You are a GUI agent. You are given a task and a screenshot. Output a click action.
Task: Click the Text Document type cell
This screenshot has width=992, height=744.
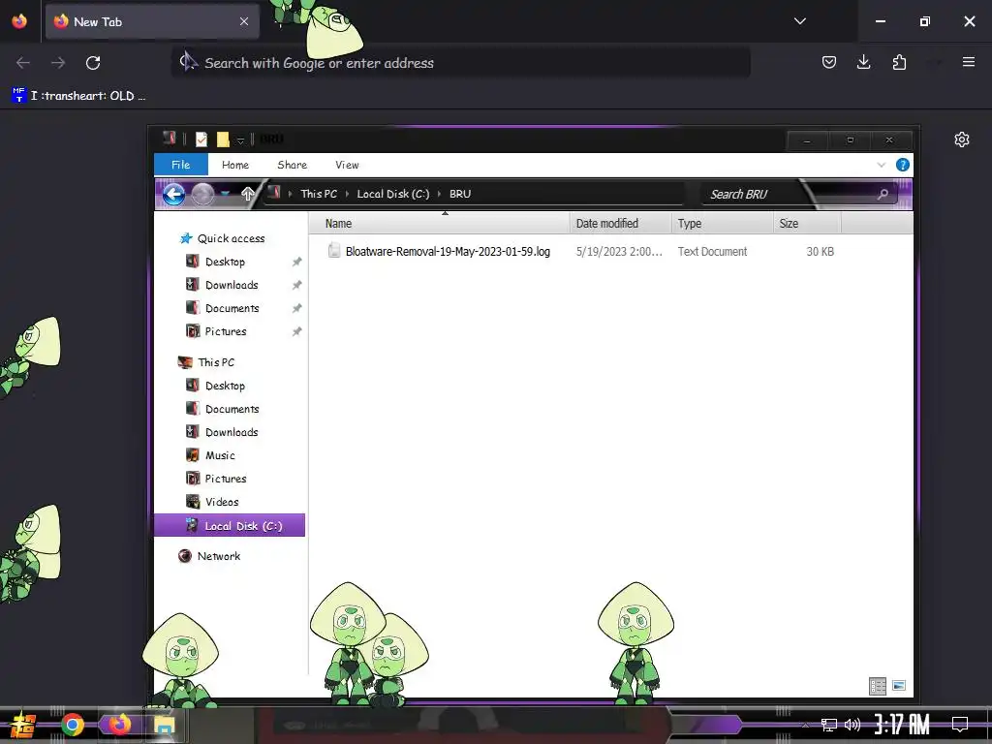click(x=712, y=251)
